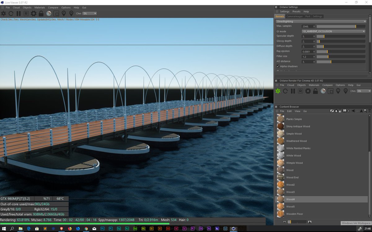The width and height of the screenshot is (372, 232).
Task: Select the Wooden Floor material
Action: [x=294, y=214]
